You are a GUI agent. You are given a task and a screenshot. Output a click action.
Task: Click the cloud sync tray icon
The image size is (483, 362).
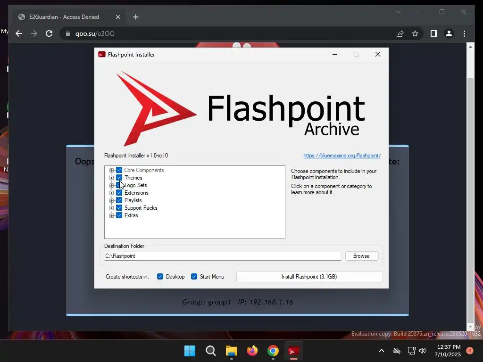397,351
